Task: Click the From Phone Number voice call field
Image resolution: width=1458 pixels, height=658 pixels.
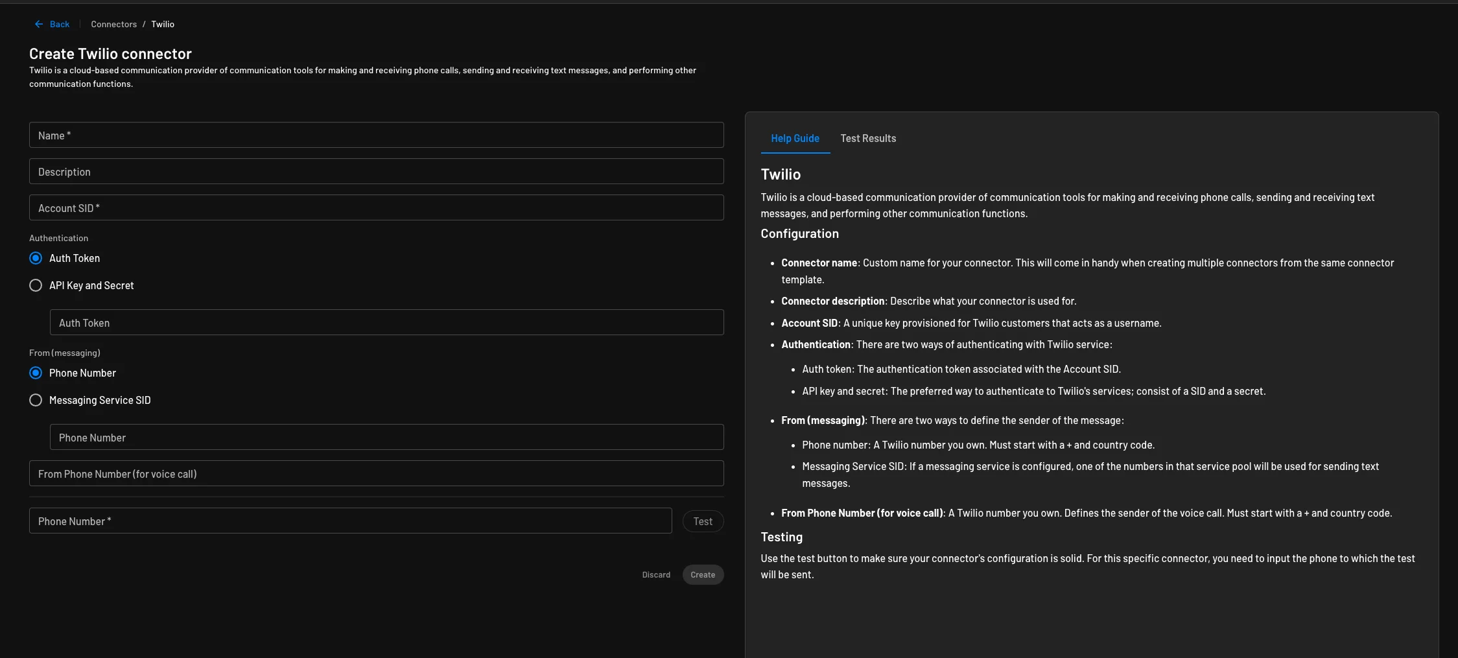Action: tap(376, 473)
